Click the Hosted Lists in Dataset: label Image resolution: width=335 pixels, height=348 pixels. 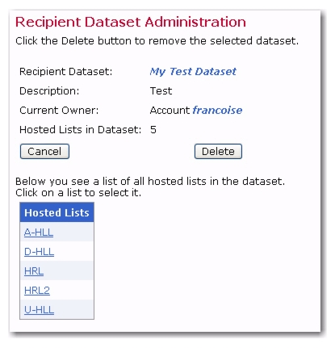coord(81,130)
